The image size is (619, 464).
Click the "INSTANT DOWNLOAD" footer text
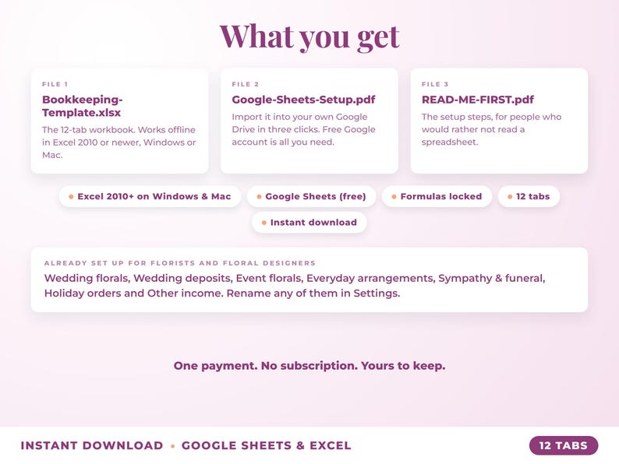click(92, 445)
